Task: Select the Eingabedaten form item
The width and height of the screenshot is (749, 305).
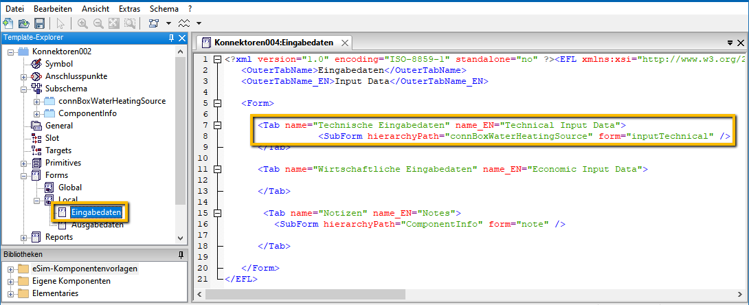Action: click(x=96, y=212)
